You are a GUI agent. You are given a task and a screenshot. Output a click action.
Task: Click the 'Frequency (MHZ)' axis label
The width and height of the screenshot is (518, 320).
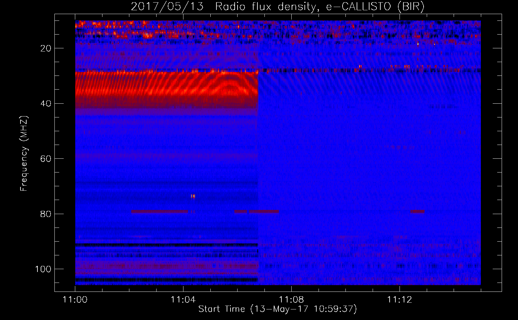(24, 154)
